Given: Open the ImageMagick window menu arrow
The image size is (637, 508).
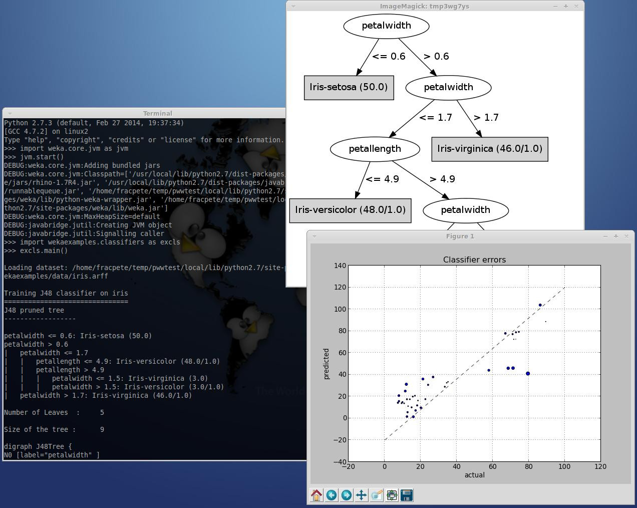Looking at the screenshot, I should (x=293, y=7).
